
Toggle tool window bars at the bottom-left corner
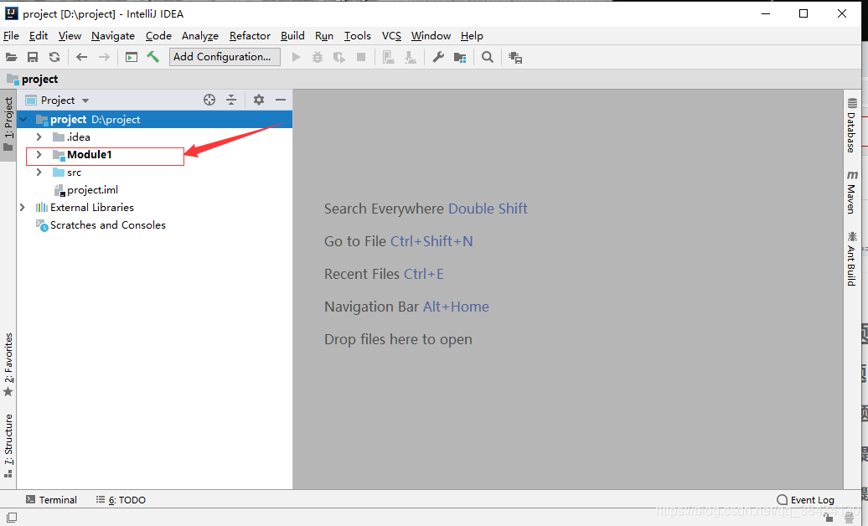(12, 517)
